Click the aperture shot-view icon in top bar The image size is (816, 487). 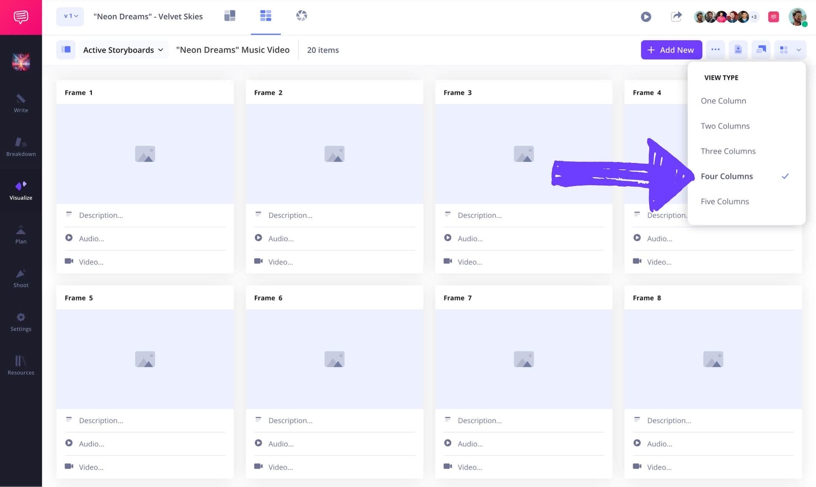pyautogui.click(x=302, y=16)
